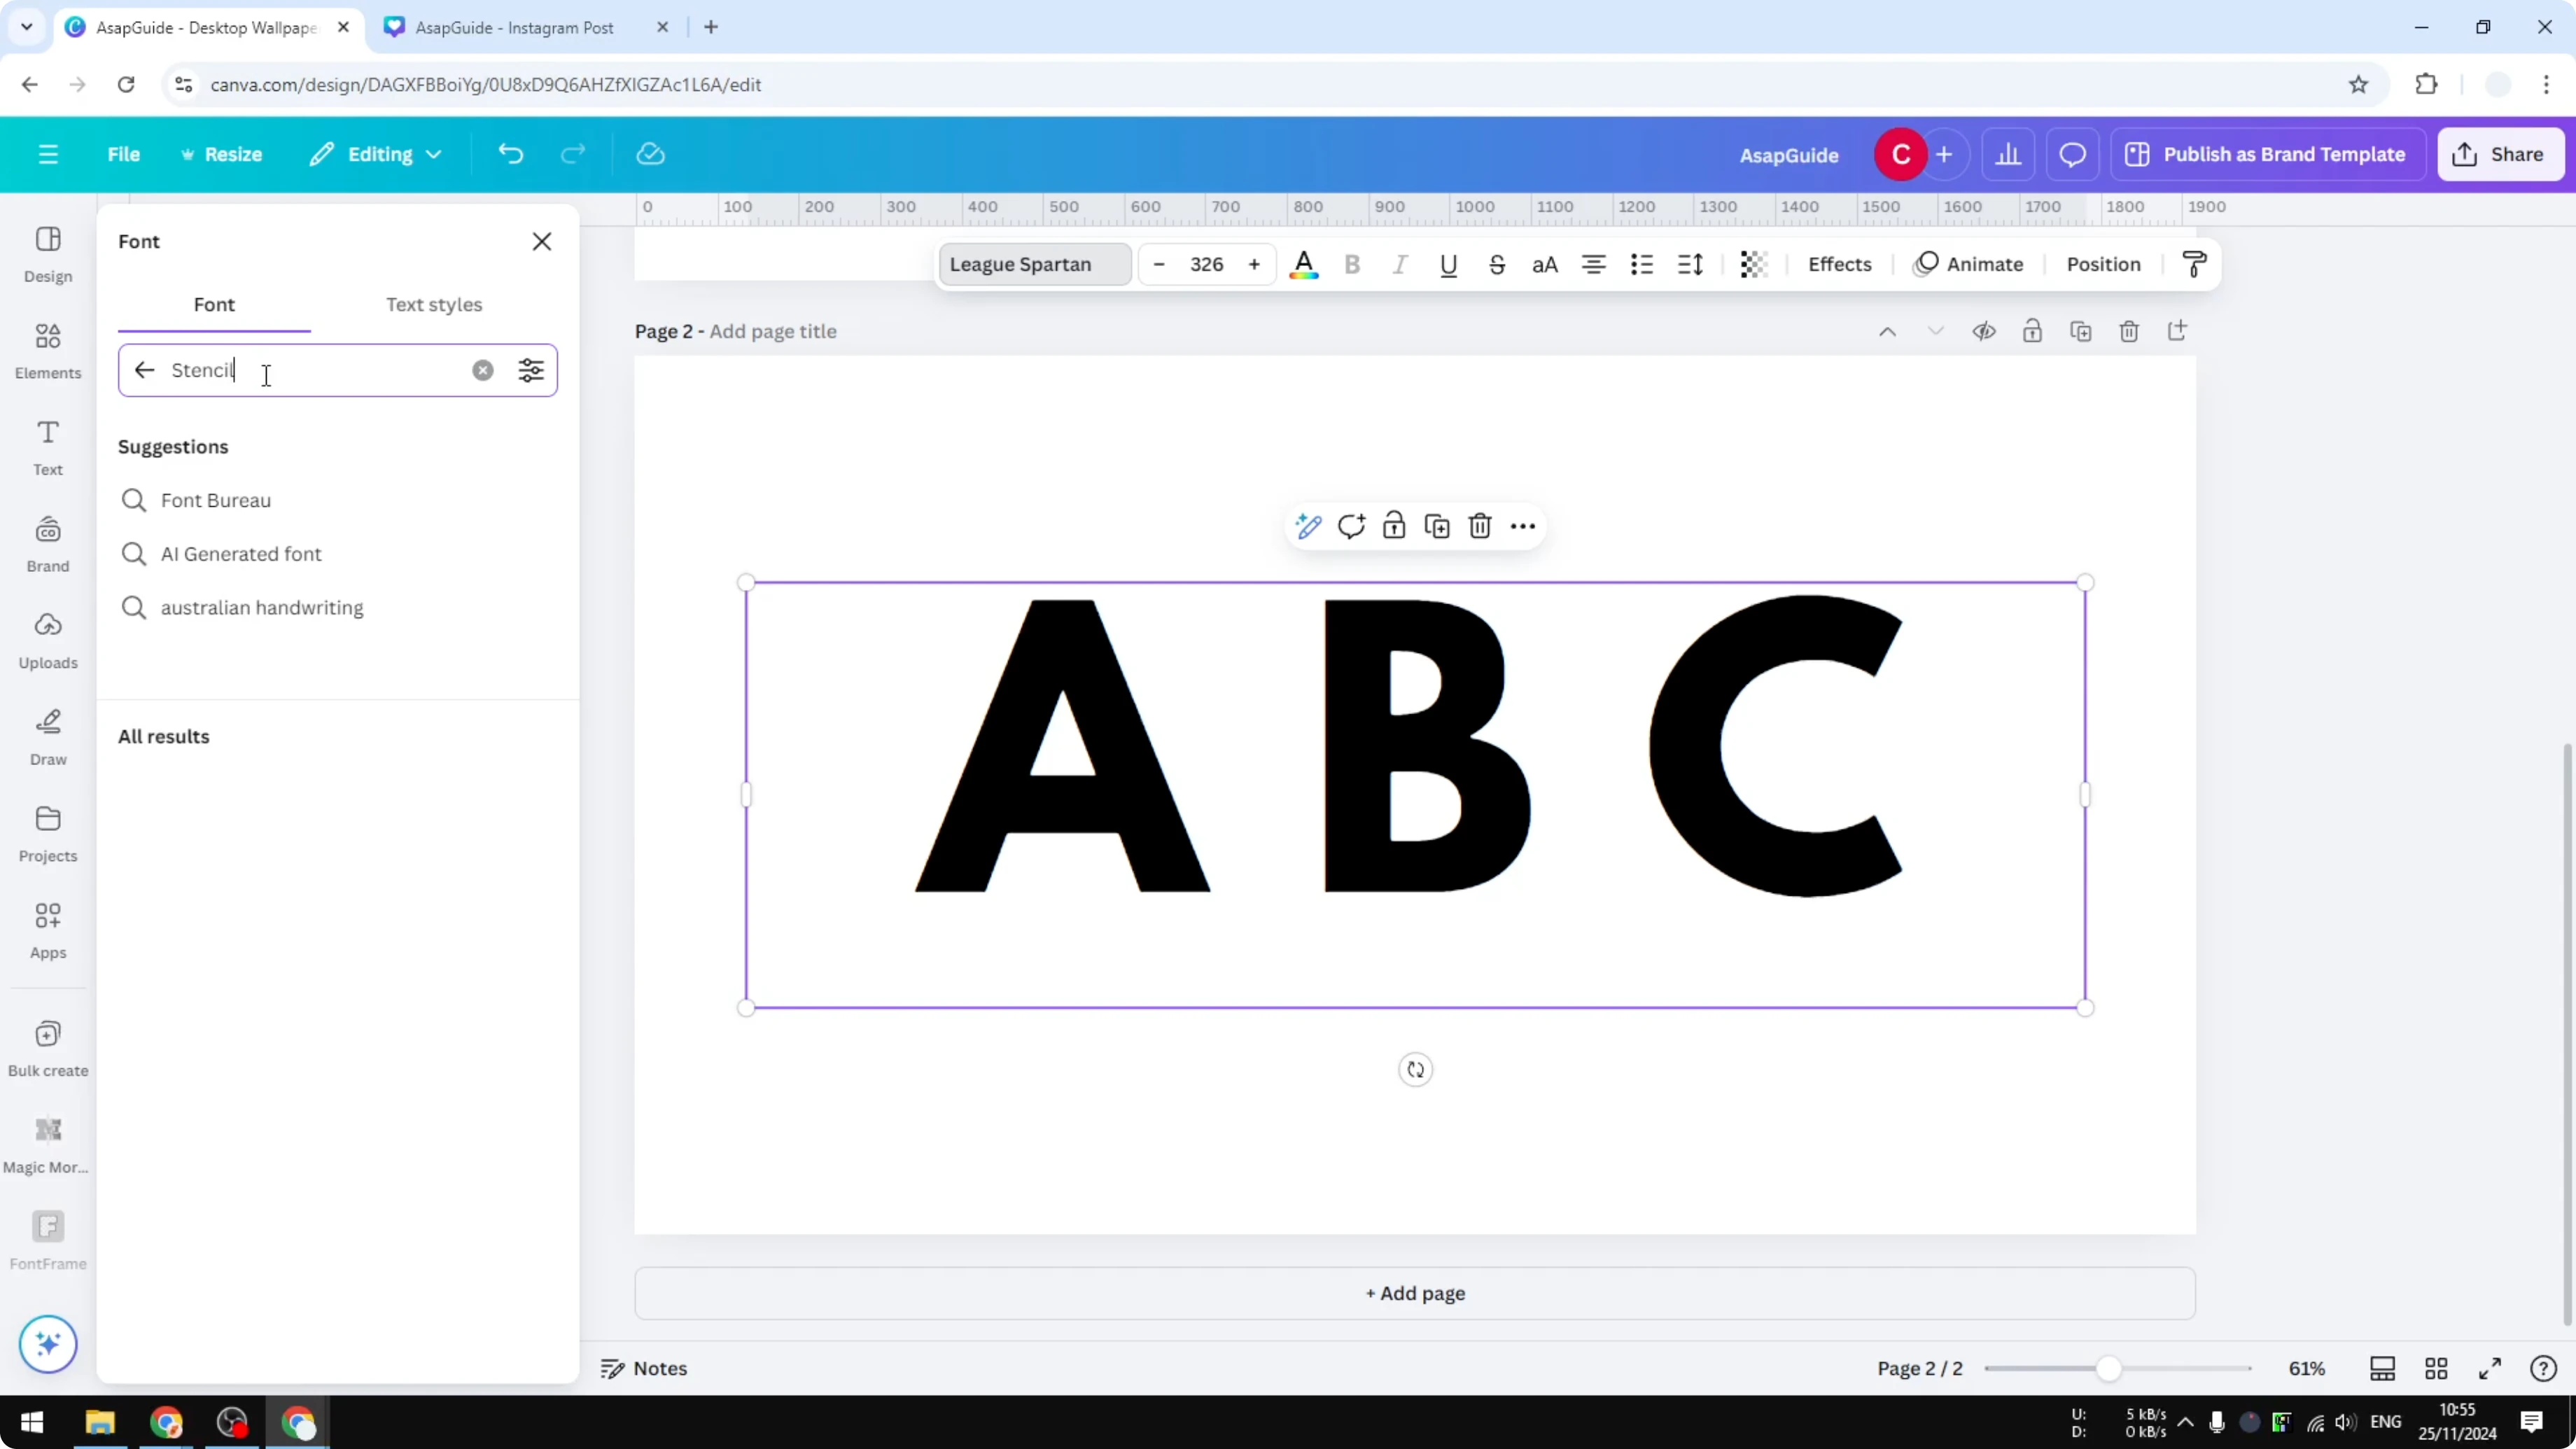
Task: Select the Elements panel in the sidebar
Action: click(47, 350)
